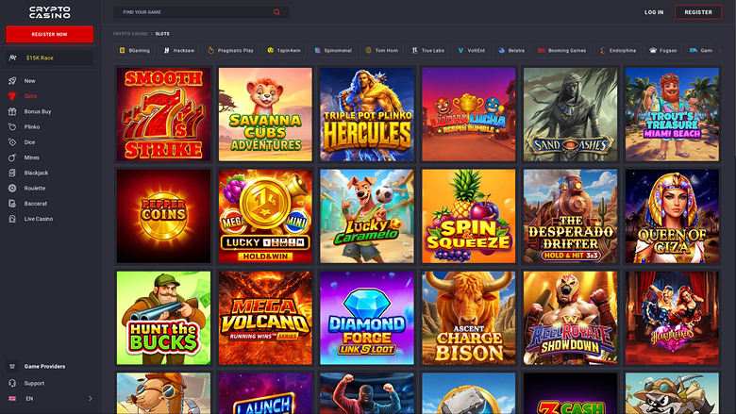Open Lucha Lucha Respin Rumble game
The width and height of the screenshot is (736, 414).
(468, 114)
